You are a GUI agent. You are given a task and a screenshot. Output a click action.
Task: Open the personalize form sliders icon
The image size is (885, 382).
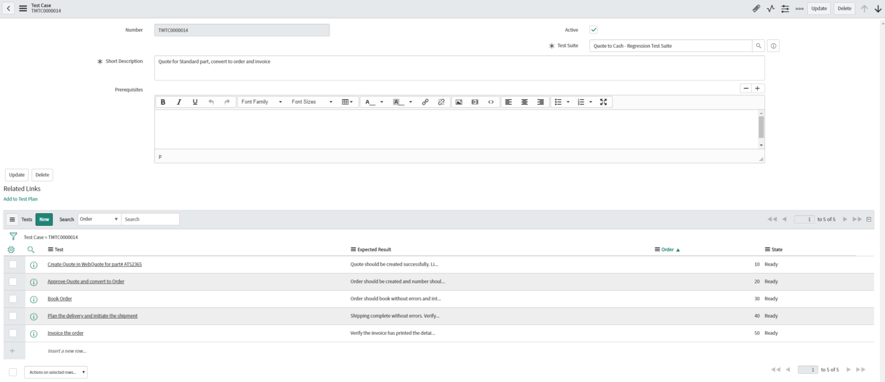785,8
